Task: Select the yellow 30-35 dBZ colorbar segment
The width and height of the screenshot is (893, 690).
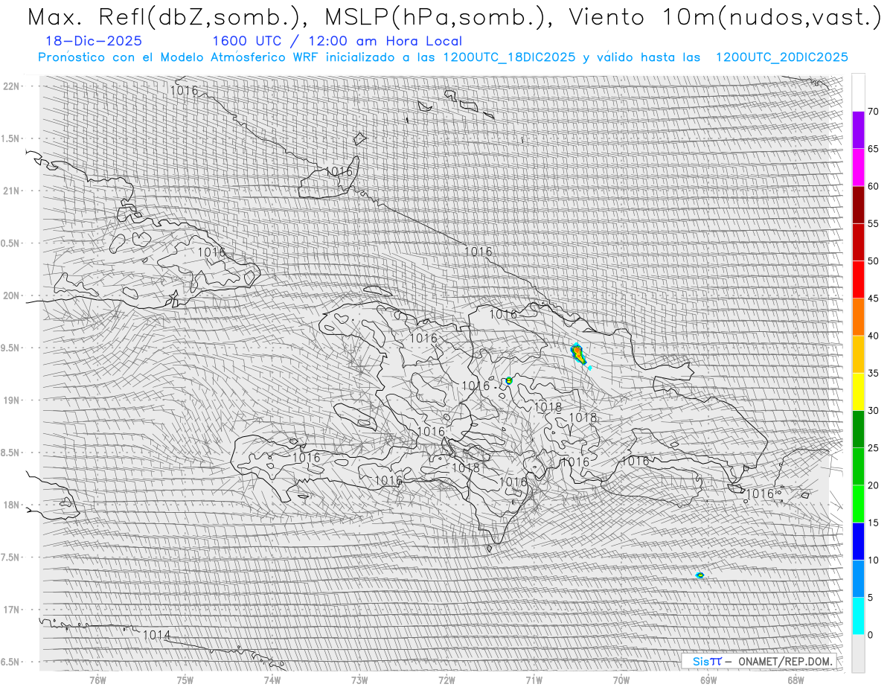Action: [x=858, y=392]
